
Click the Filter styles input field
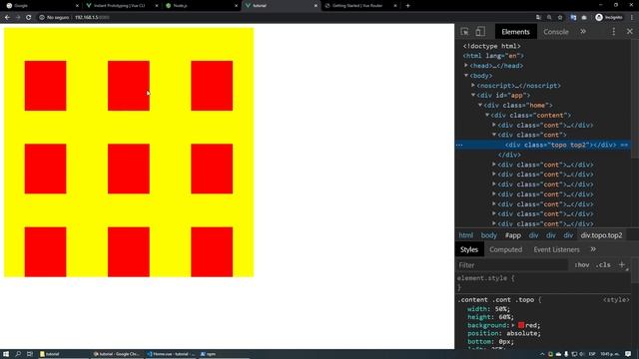tap(512, 265)
